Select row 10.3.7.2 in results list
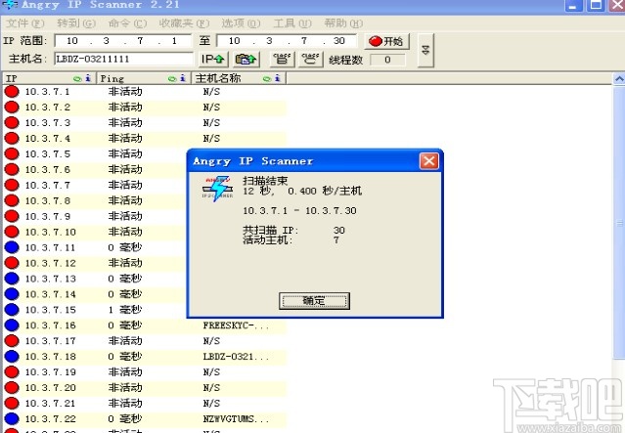Image resolution: width=625 pixels, height=433 pixels. (x=145, y=108)
